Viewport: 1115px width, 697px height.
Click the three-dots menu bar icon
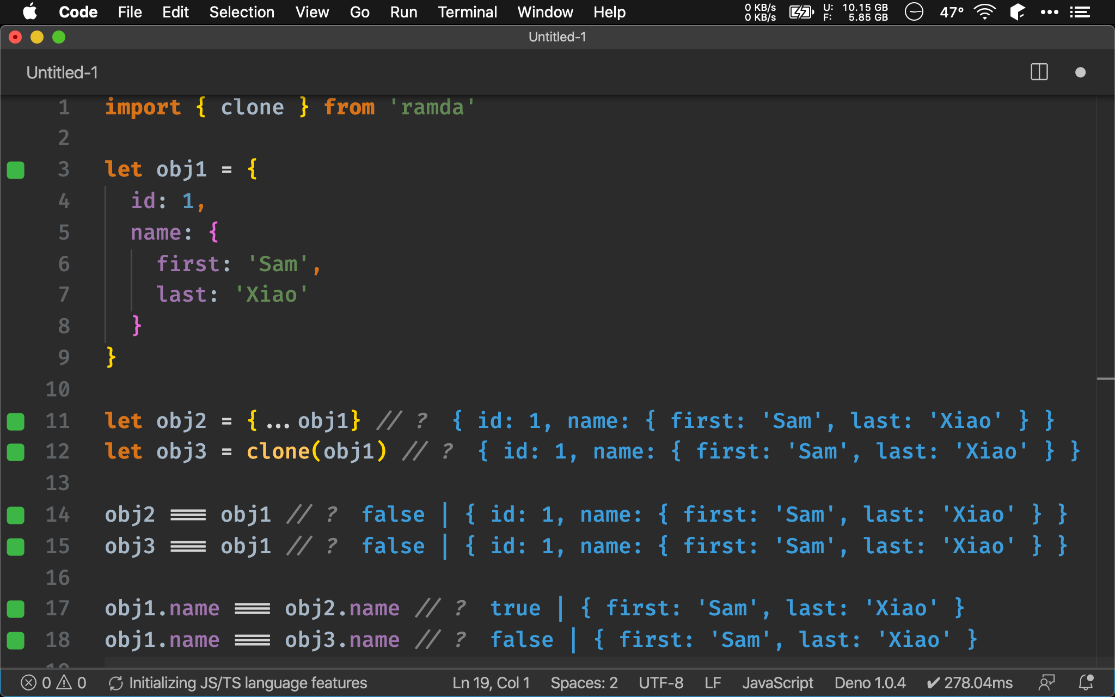point(1049,12)
